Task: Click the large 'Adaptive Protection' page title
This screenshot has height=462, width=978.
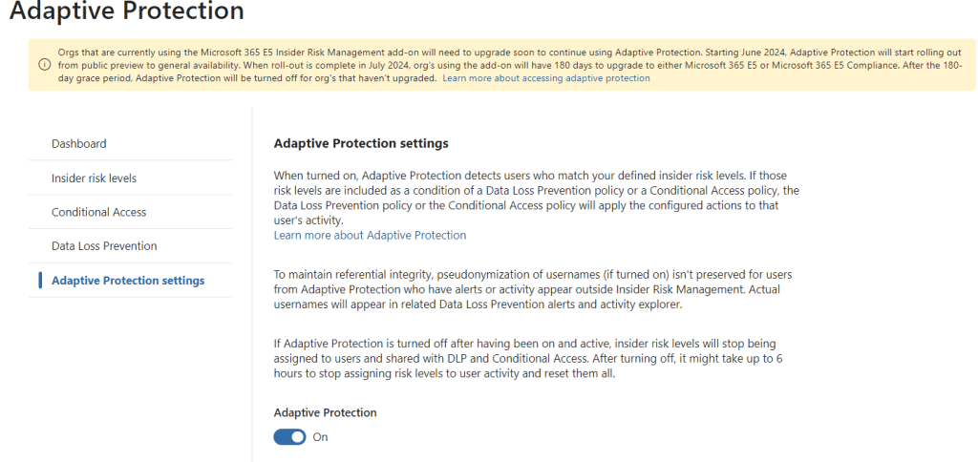Action: click(127, 12)
